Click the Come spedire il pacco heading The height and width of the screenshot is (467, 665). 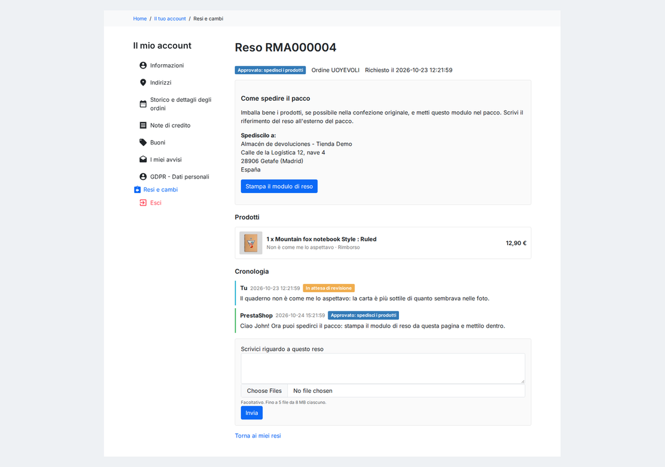275,98
